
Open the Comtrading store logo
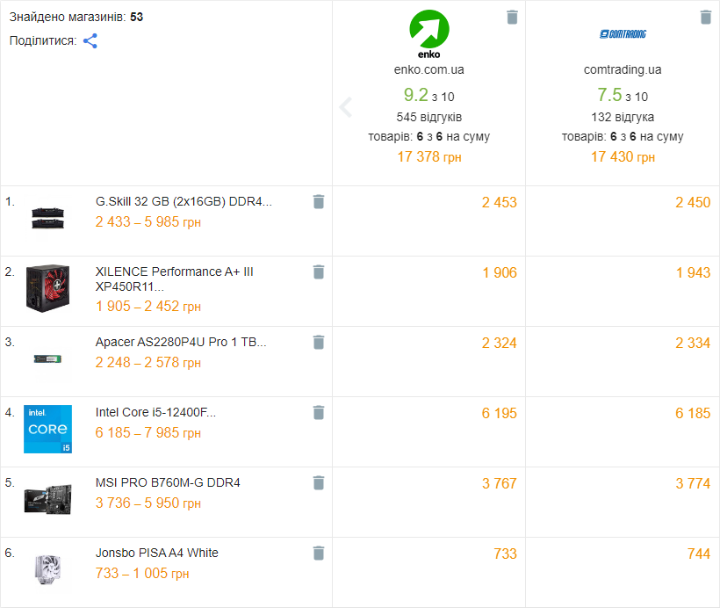(623, 34)
